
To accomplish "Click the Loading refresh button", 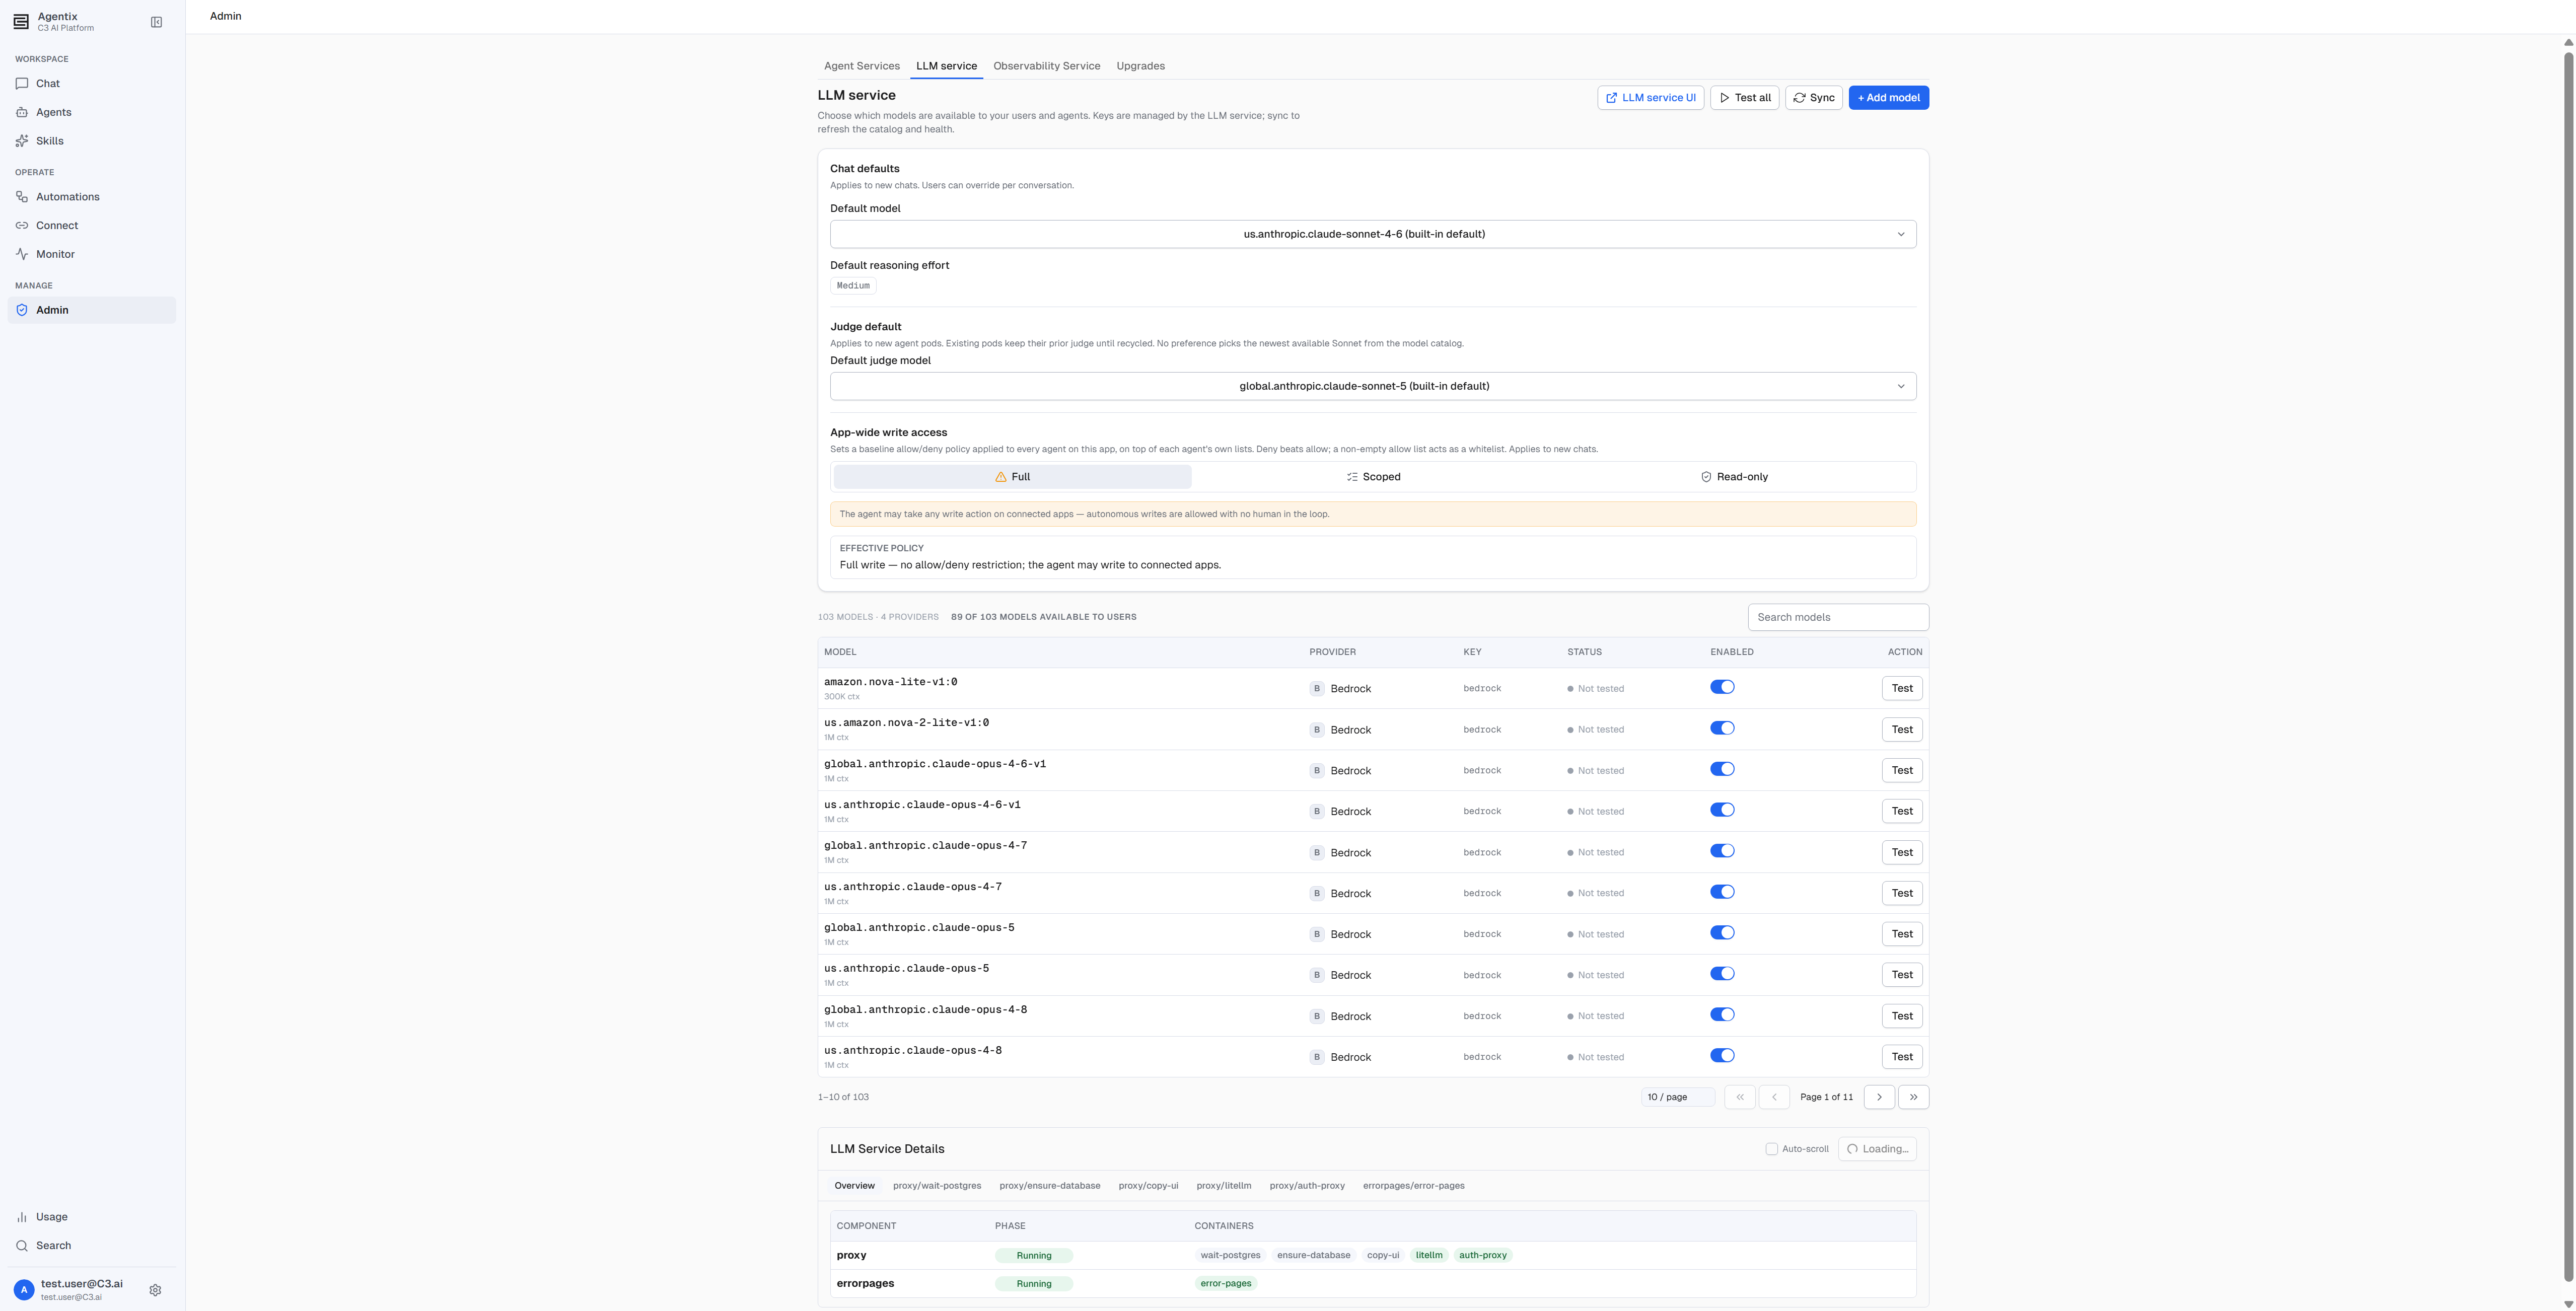I will click(1877, 1149).
